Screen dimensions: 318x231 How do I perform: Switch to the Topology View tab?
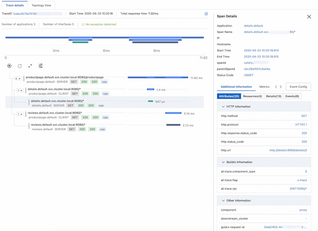[x=41, y=5]
